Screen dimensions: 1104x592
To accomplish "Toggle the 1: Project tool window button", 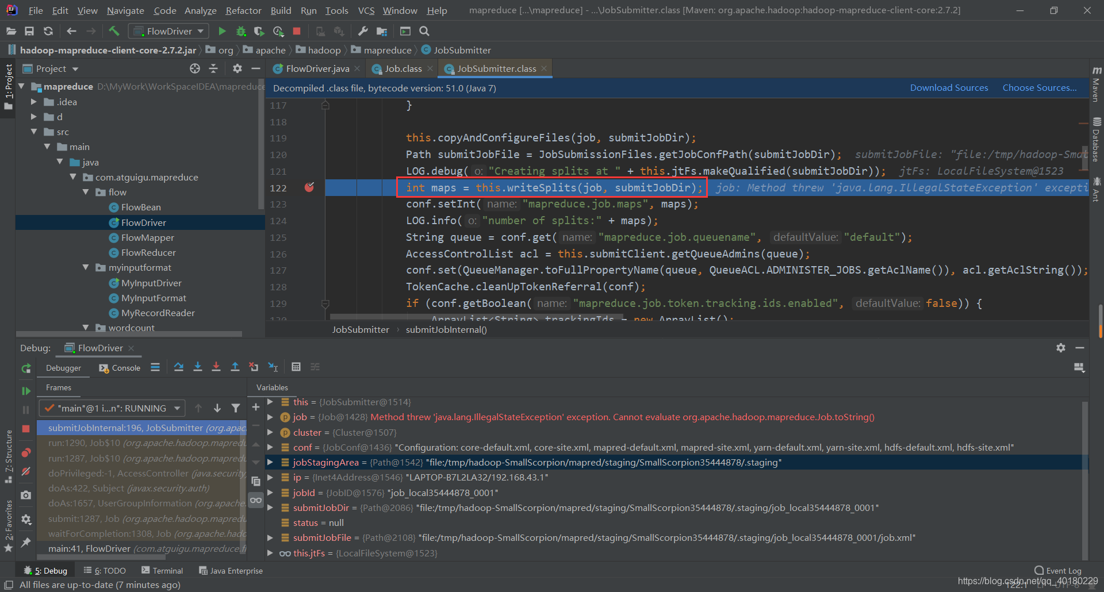I will [x=8, y=87].
